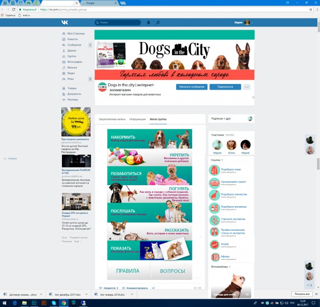Click the ПОСЛУШАТЬ banner
320x307 pixels.
point(150,212)
